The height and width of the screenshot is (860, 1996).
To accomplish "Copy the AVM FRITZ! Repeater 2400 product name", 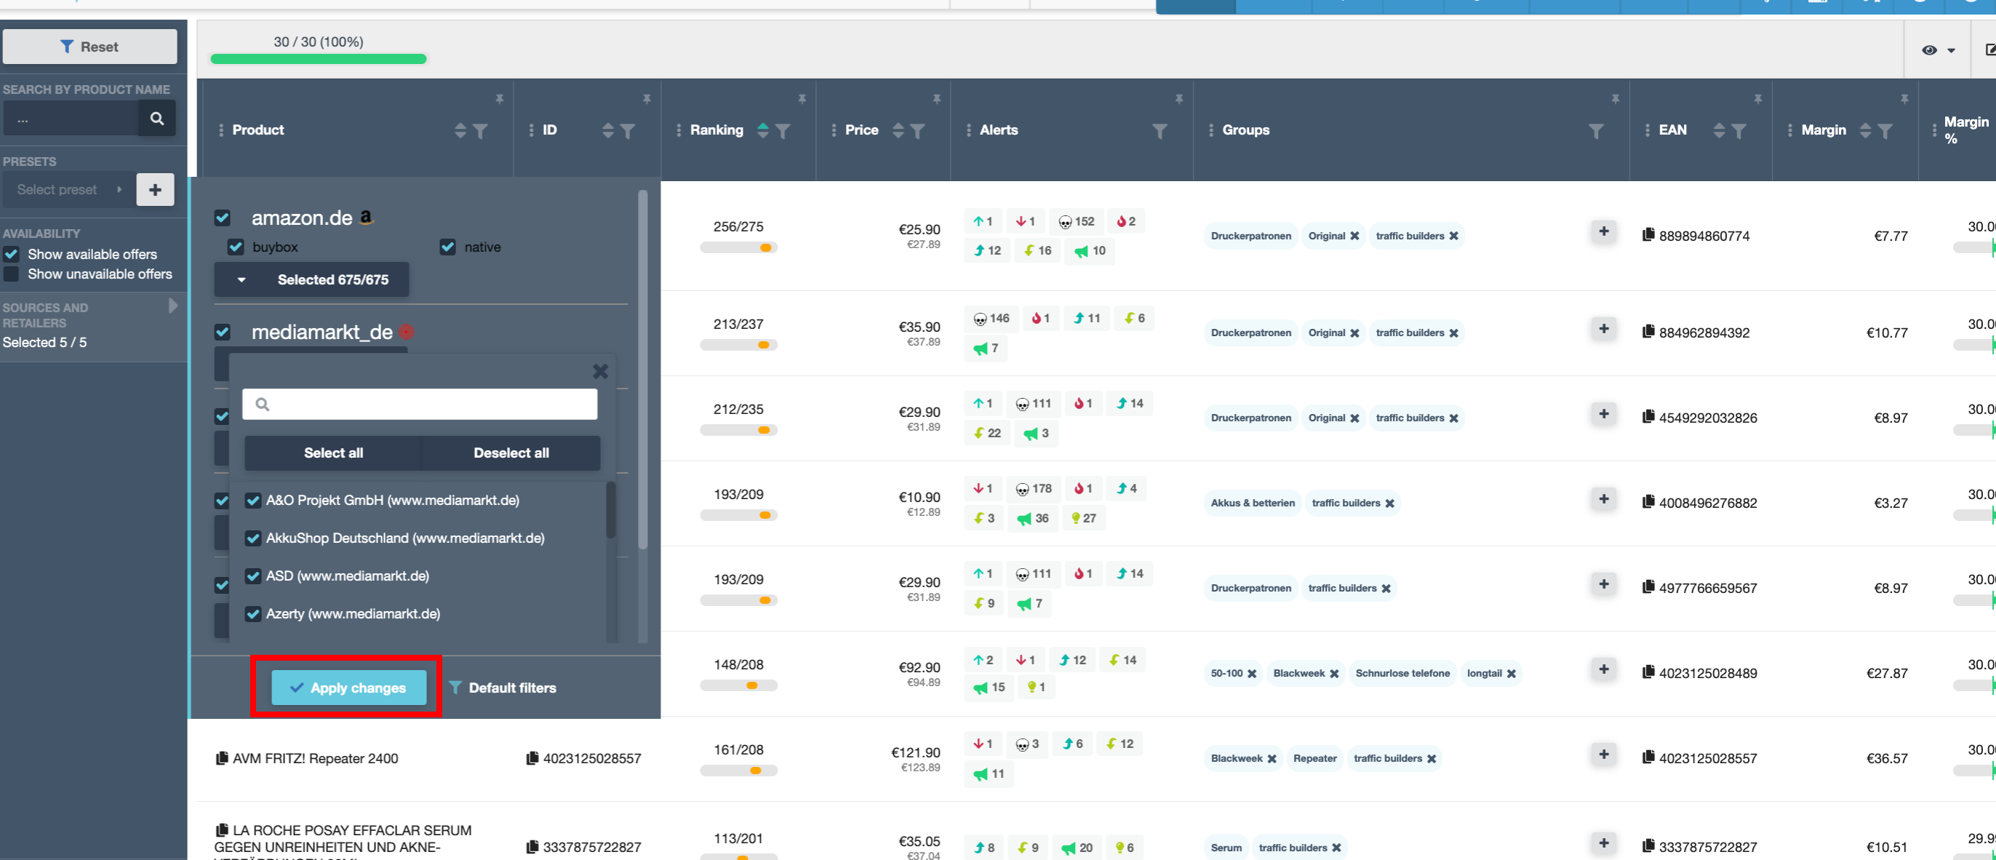I will coord(222,757).
